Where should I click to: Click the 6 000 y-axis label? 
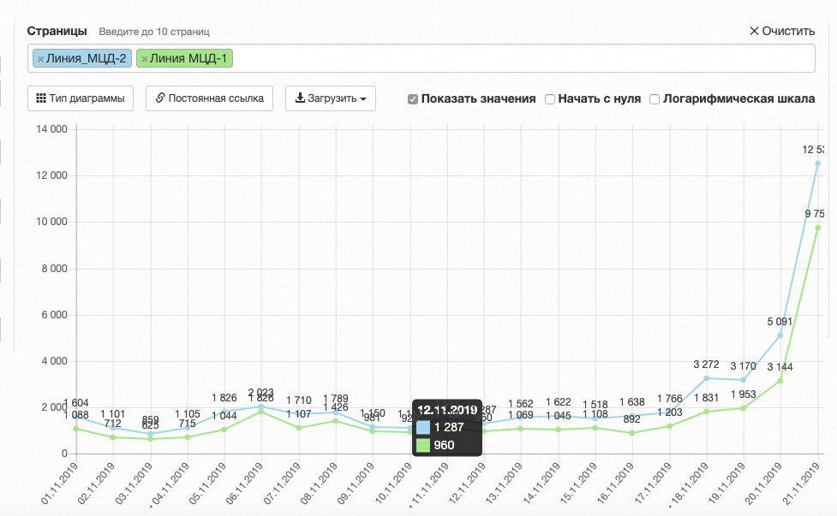tap(55, 315)
